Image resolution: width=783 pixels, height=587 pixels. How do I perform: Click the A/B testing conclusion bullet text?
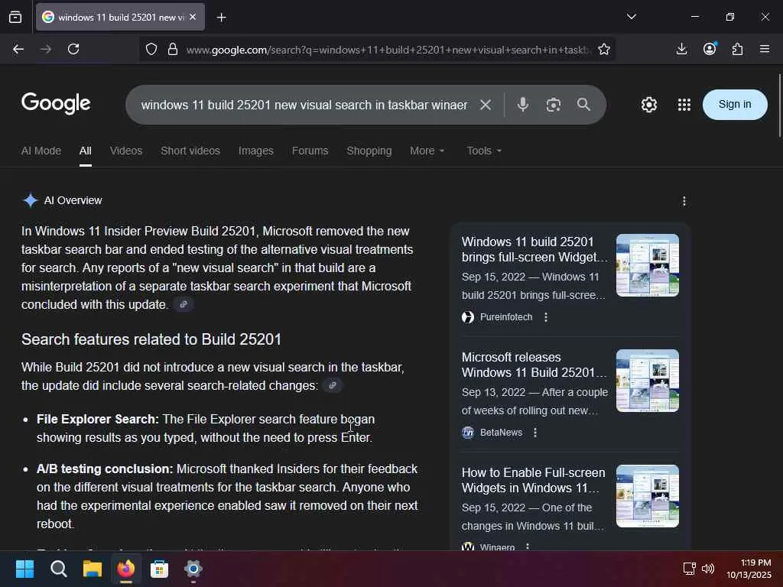[x=227, y=496]
